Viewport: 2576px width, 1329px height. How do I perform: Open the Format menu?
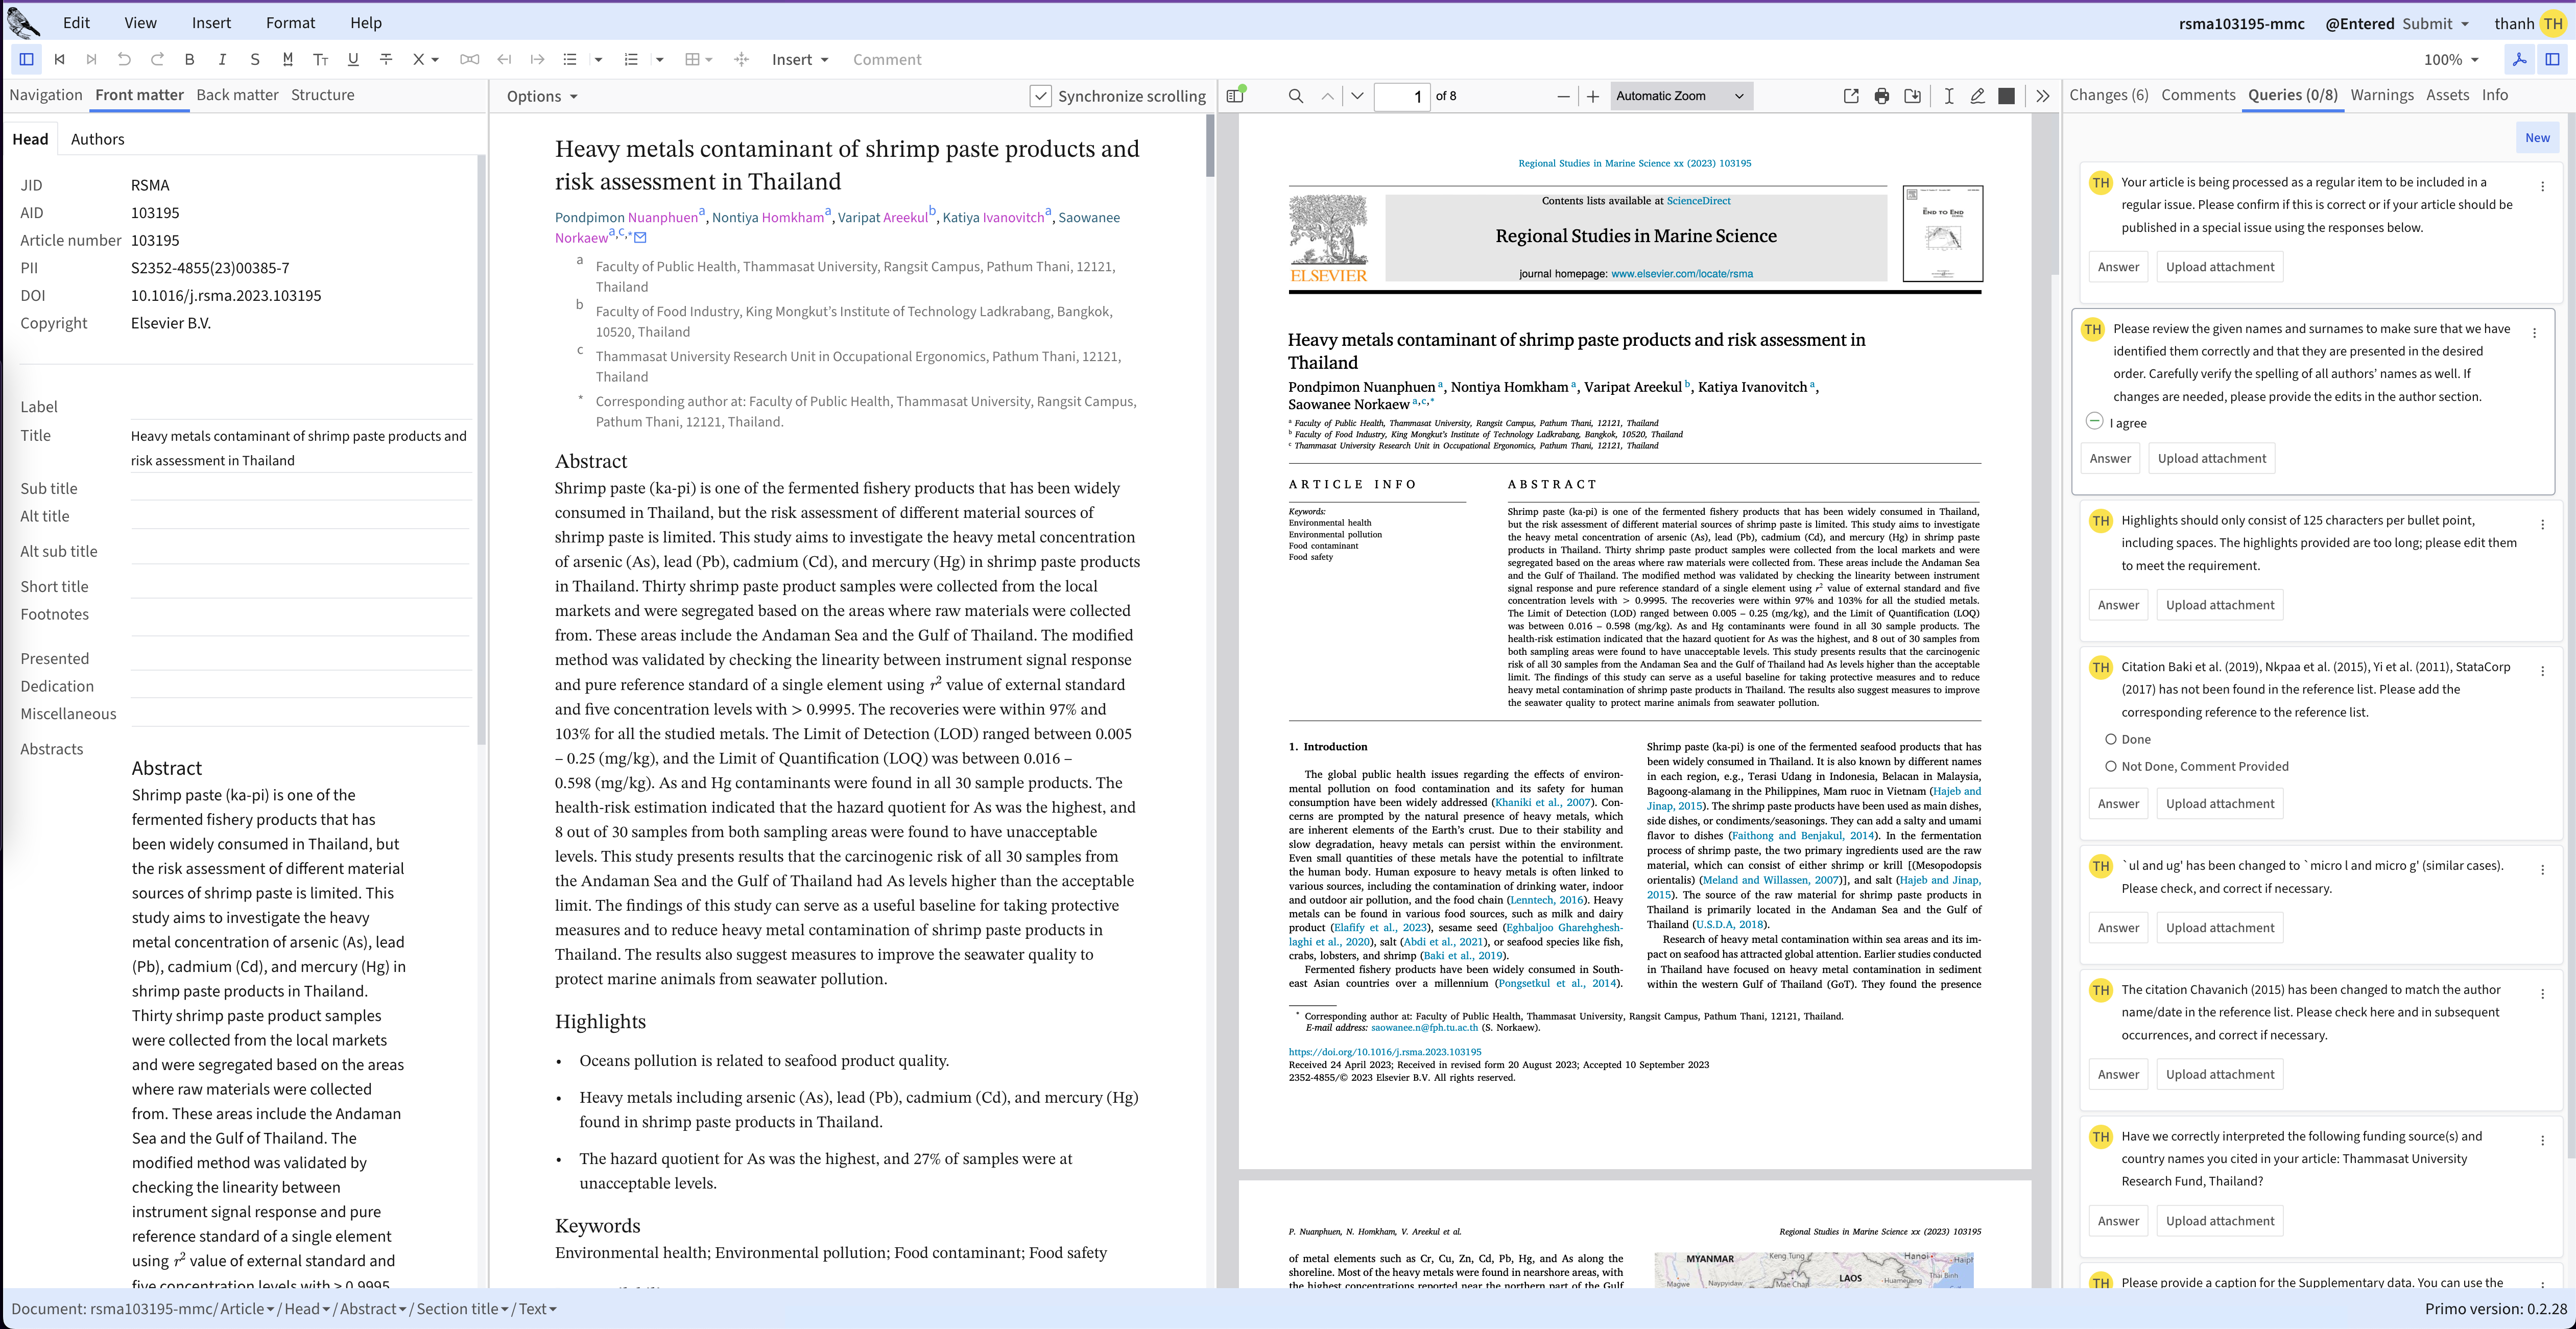click(x=290, y=22)
